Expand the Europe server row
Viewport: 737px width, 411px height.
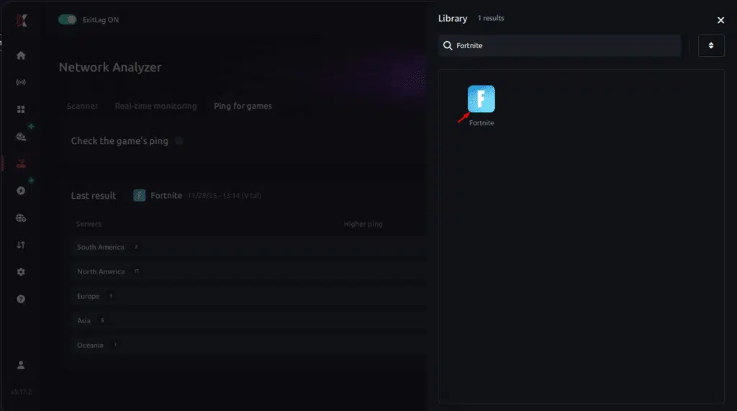(x=249, y=296)
